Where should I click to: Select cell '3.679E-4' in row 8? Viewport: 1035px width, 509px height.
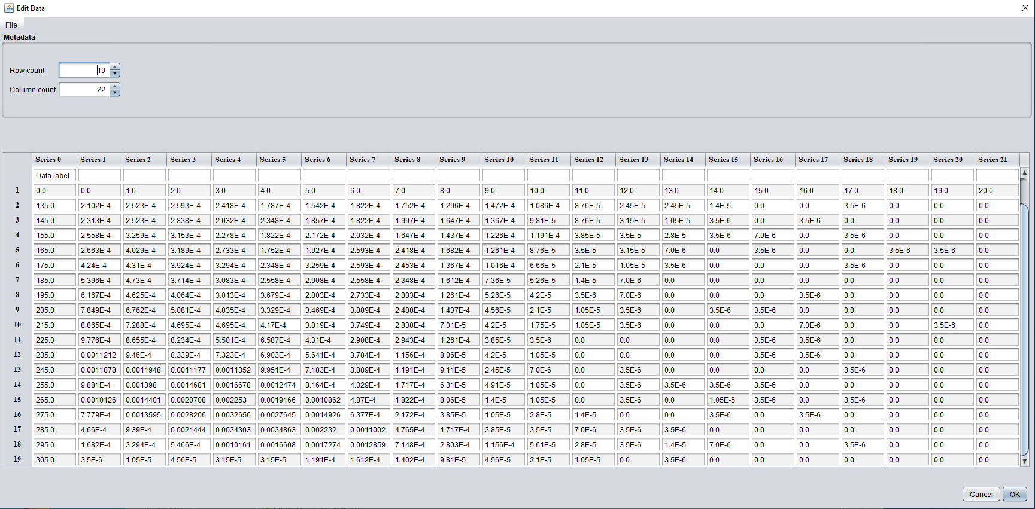(279, 295)
